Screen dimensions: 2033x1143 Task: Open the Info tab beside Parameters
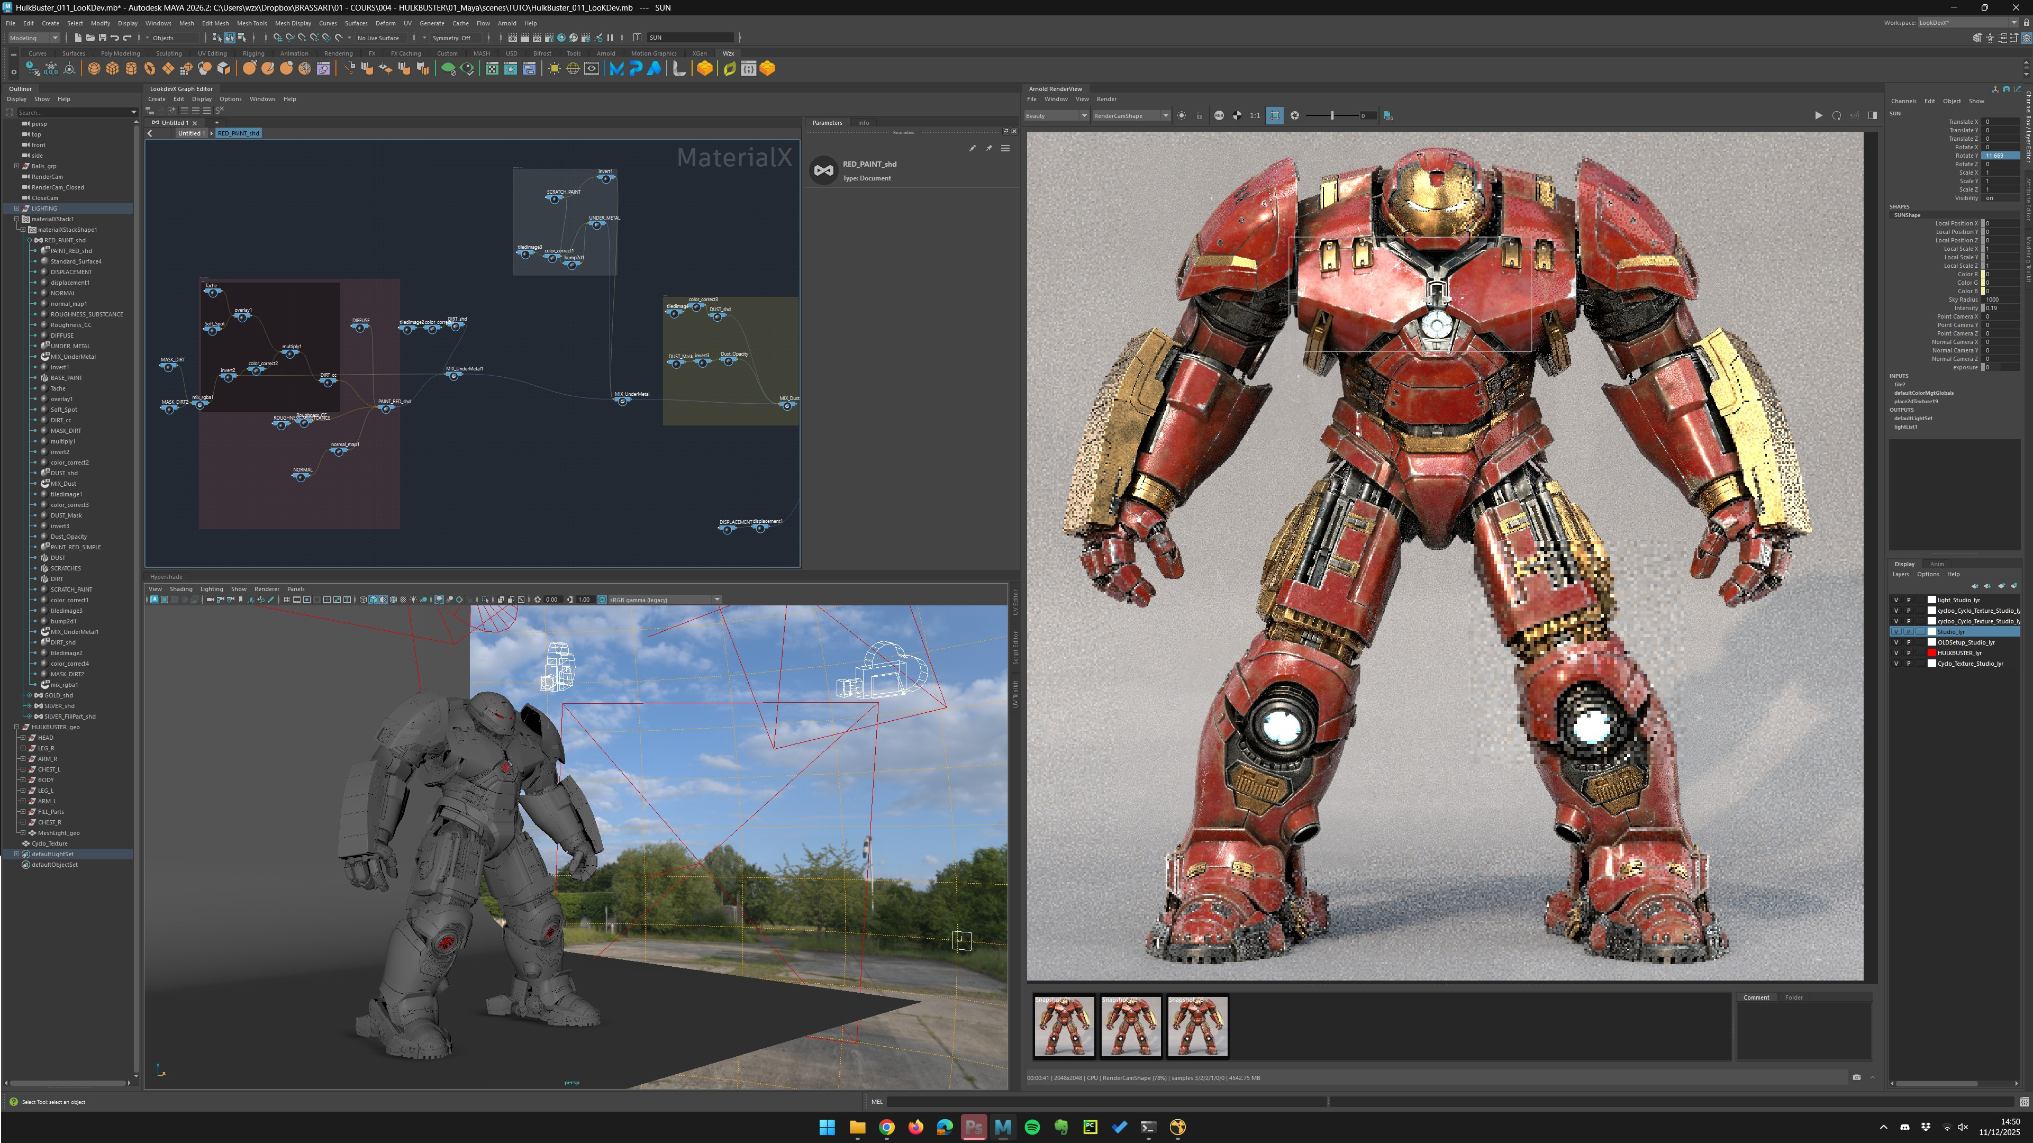[x=864, y=122]
